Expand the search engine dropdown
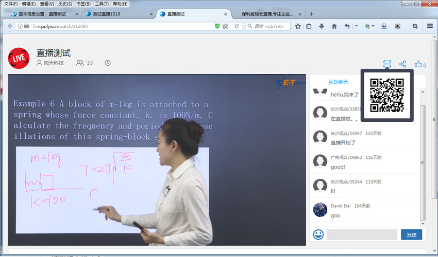The image size is (438, 257). (x=248, y=26)
